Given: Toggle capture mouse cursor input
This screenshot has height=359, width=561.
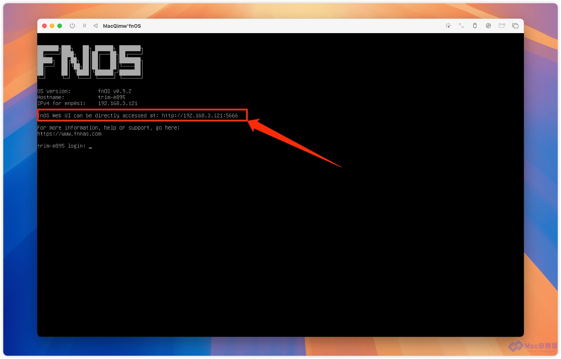Looking at the screenshot, I should (x=448, y=26).
